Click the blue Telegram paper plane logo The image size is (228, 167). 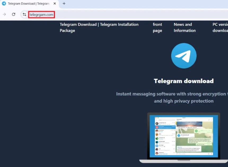(184, 55)
